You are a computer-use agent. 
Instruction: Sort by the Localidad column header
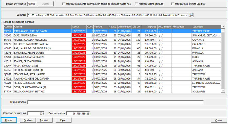pyautogui.click(x=206, y=27)
